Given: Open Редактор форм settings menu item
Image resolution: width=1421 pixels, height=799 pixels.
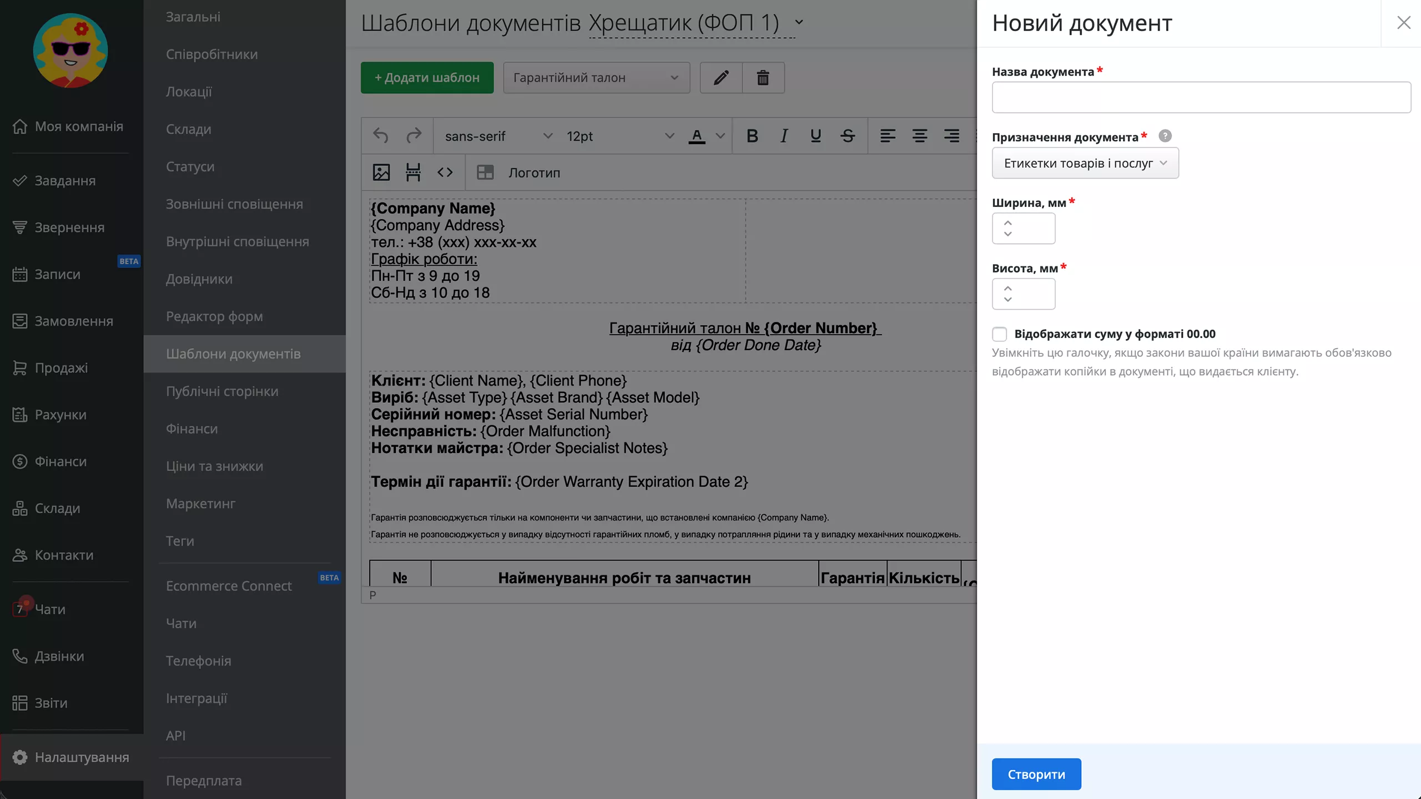Looking at the screenshot, I should [x=214, y=316].
